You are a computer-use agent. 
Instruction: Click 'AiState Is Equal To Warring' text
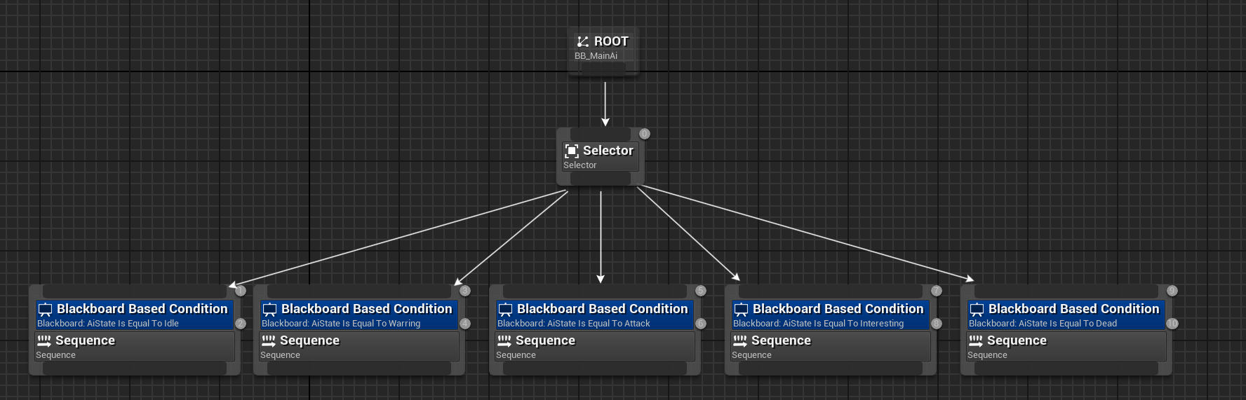366,324
